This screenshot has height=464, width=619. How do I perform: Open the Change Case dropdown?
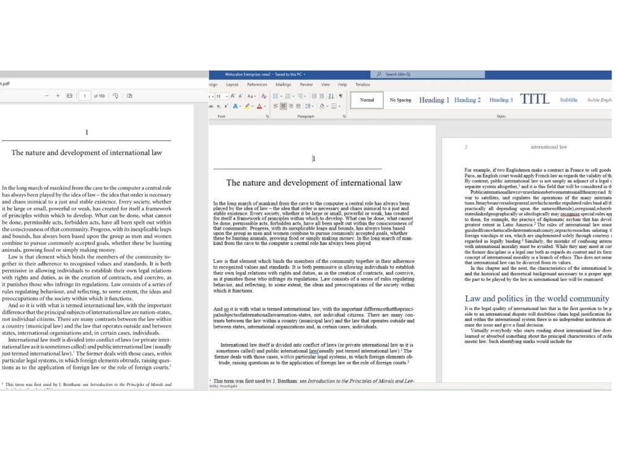[x=251, y=97]
